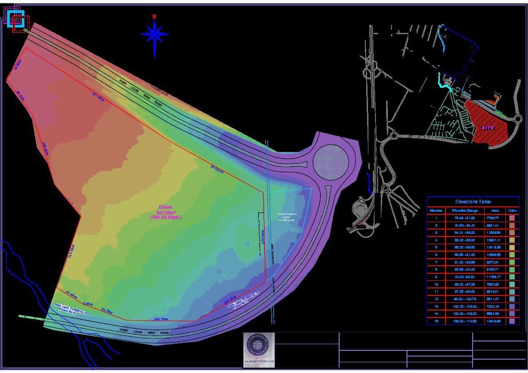Select the overlapping cyan and red squares symbol
Viewport: 528px width, 373px height.
click(15, 19)
